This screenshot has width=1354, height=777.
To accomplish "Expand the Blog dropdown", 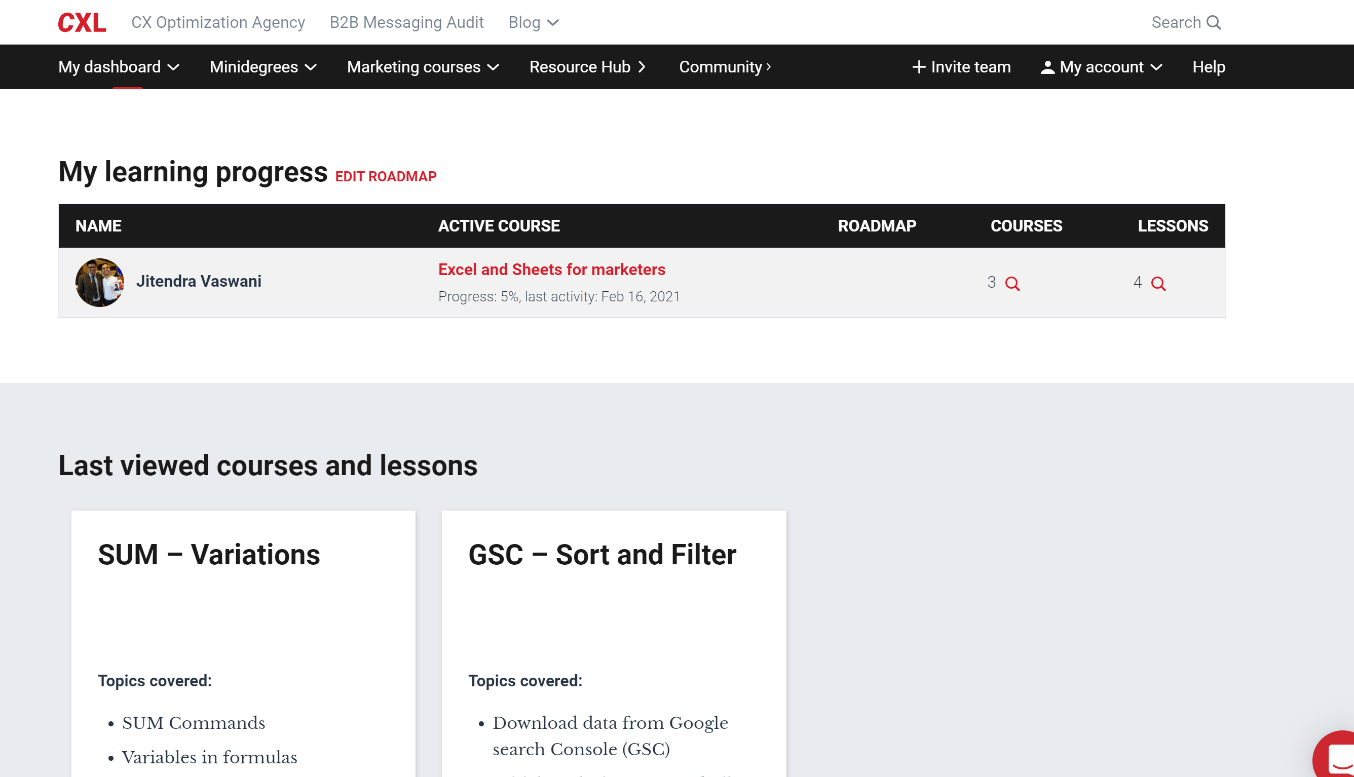I will tap(533, 22).
